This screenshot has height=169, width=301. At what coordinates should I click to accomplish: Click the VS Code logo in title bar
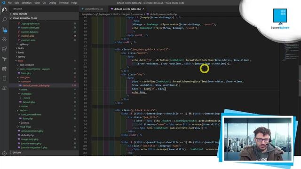[3, 3]
